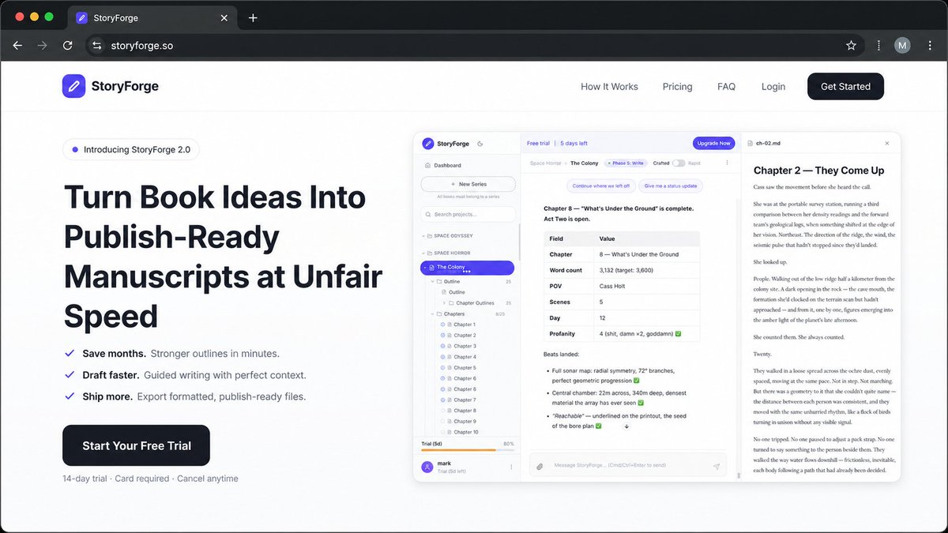Click the file icon beside ch-02.md

750,144
